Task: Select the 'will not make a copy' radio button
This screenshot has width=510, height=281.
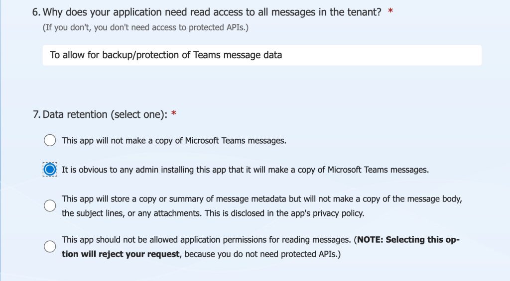Action: click(x=50, y=140)
